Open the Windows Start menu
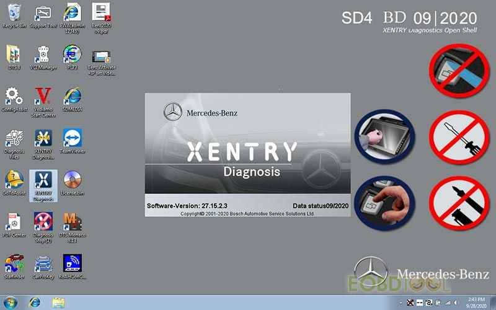 (x=10, y=303)
